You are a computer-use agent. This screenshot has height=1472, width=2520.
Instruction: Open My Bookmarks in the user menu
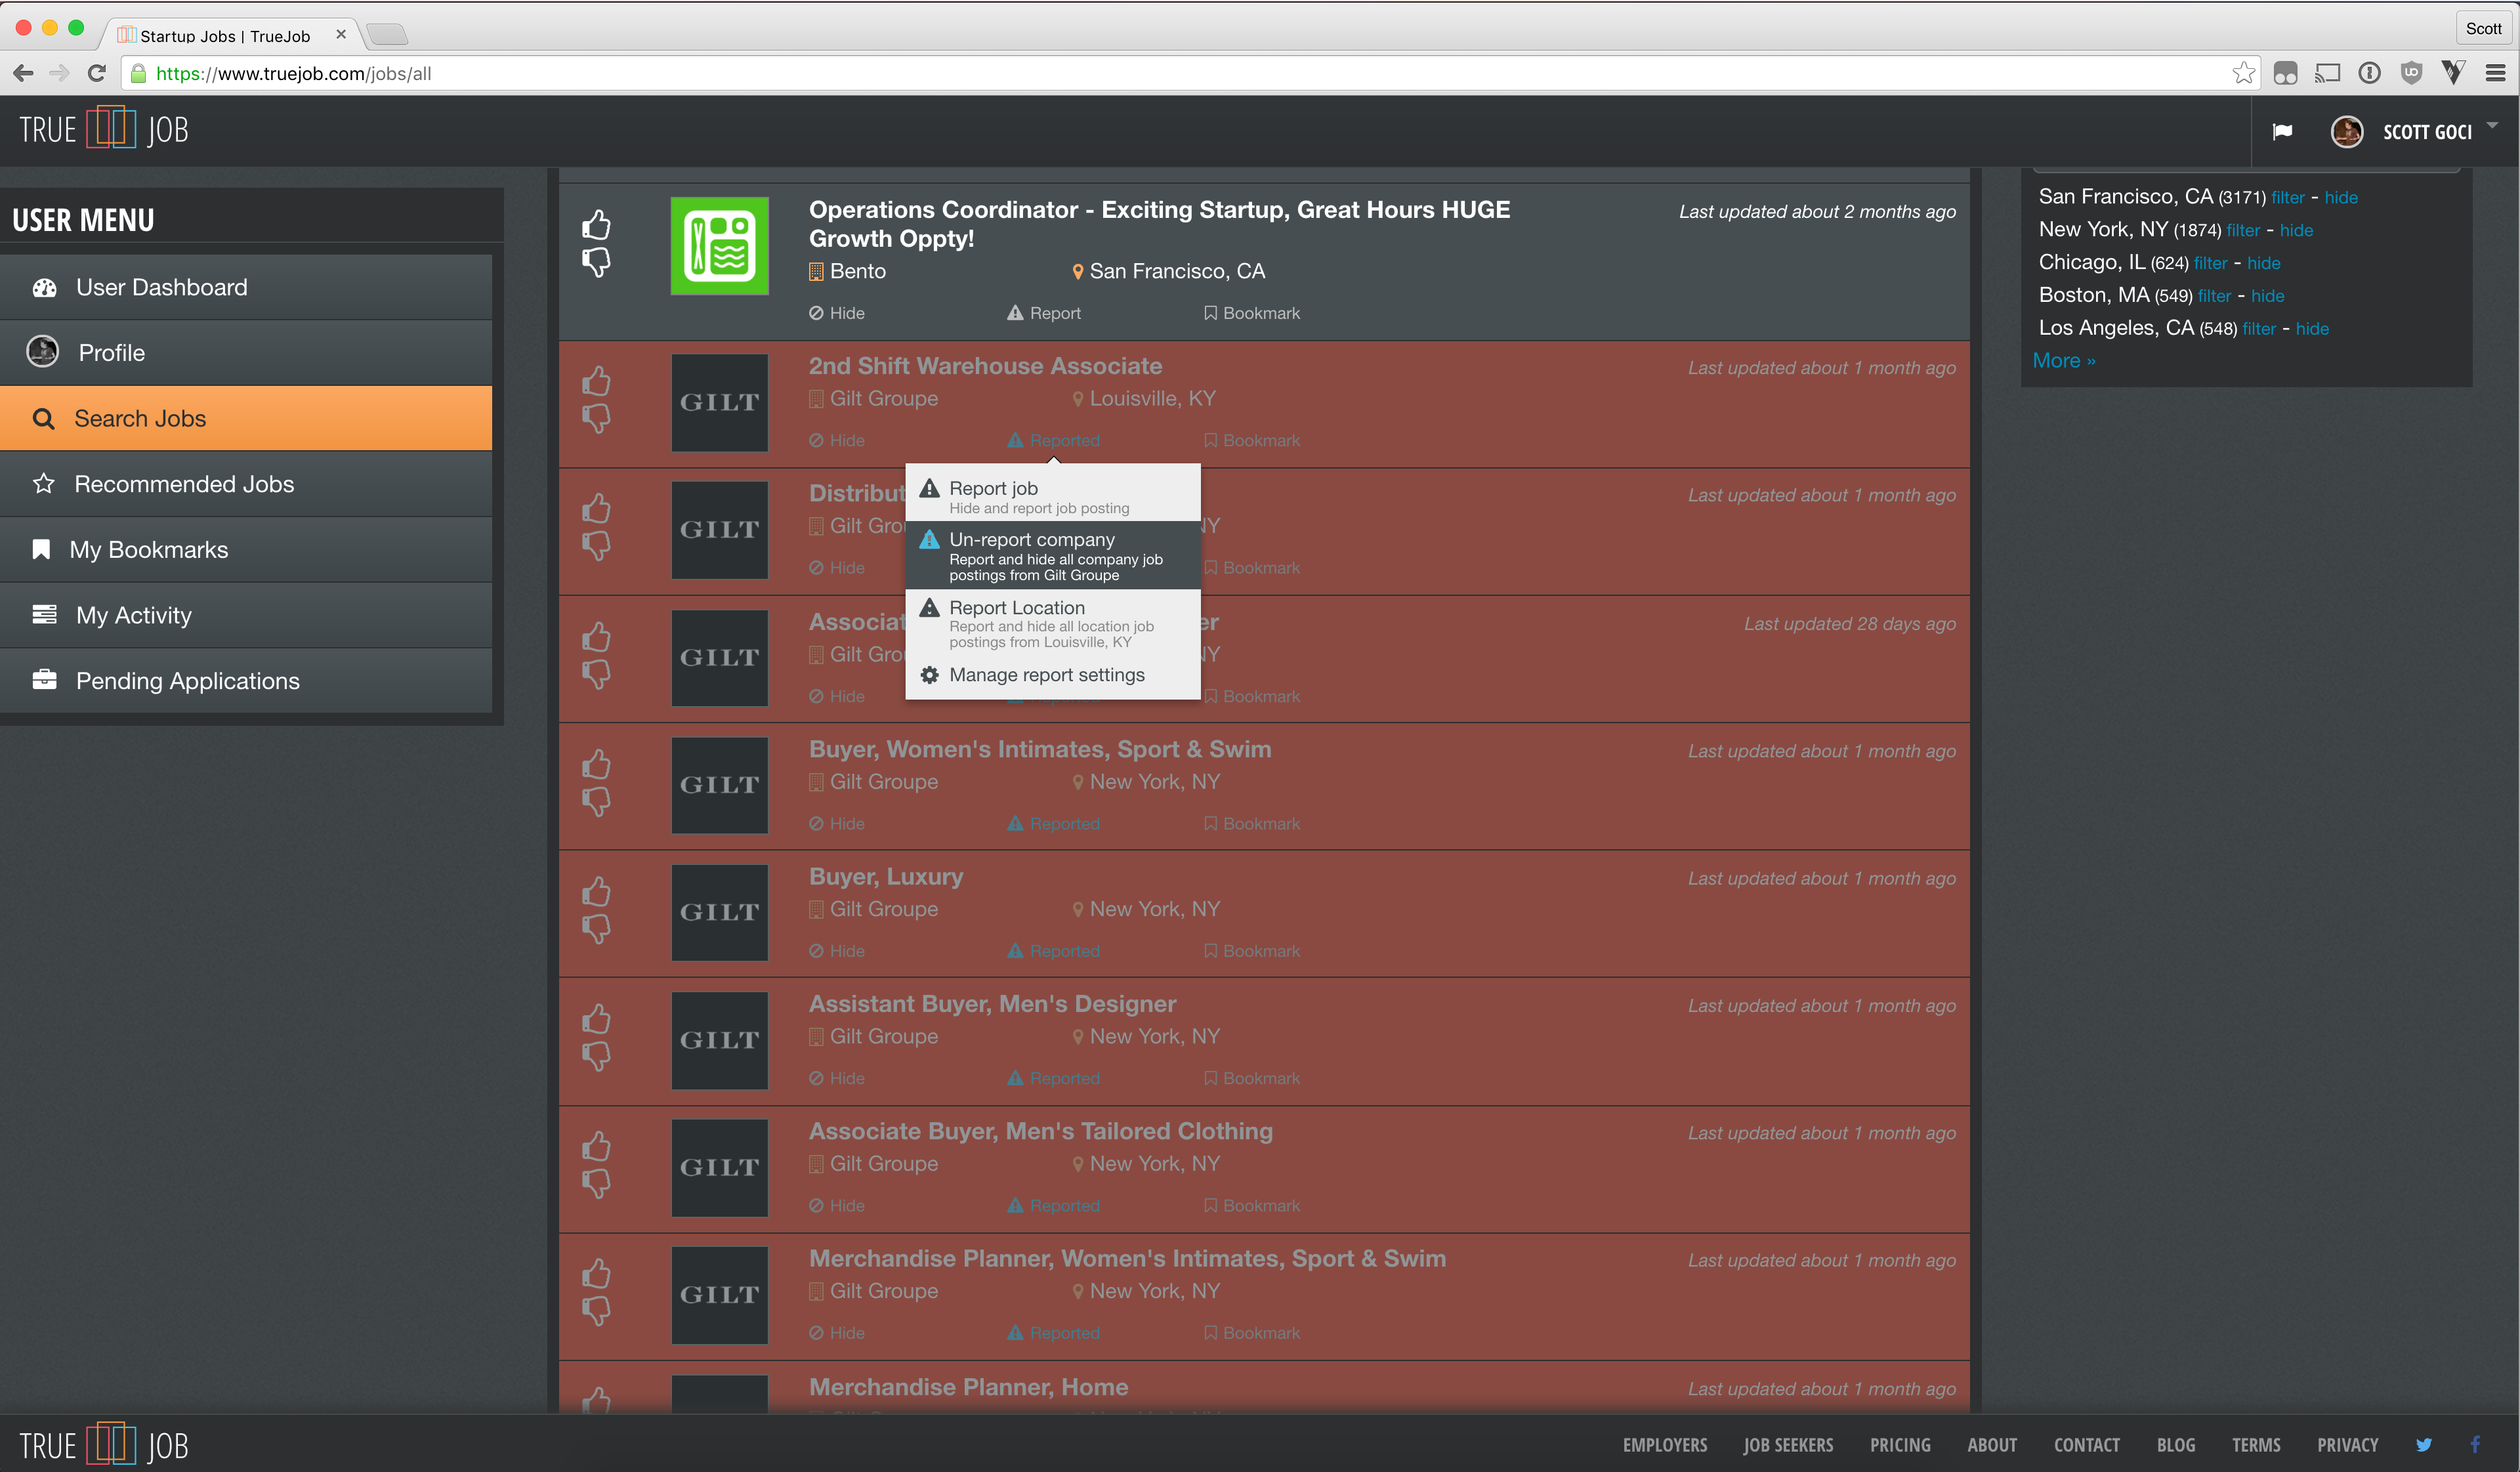coord(148,550)
